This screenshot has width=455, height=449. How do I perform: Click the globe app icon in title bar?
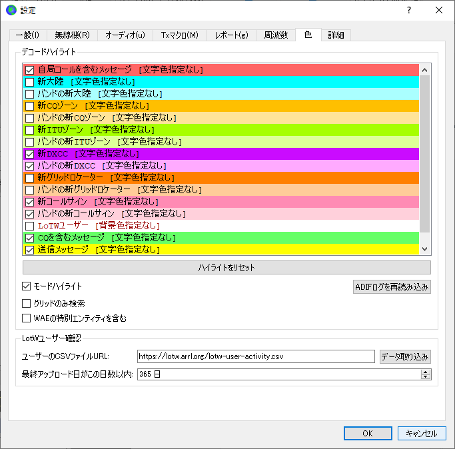click(x=11, y=11)
